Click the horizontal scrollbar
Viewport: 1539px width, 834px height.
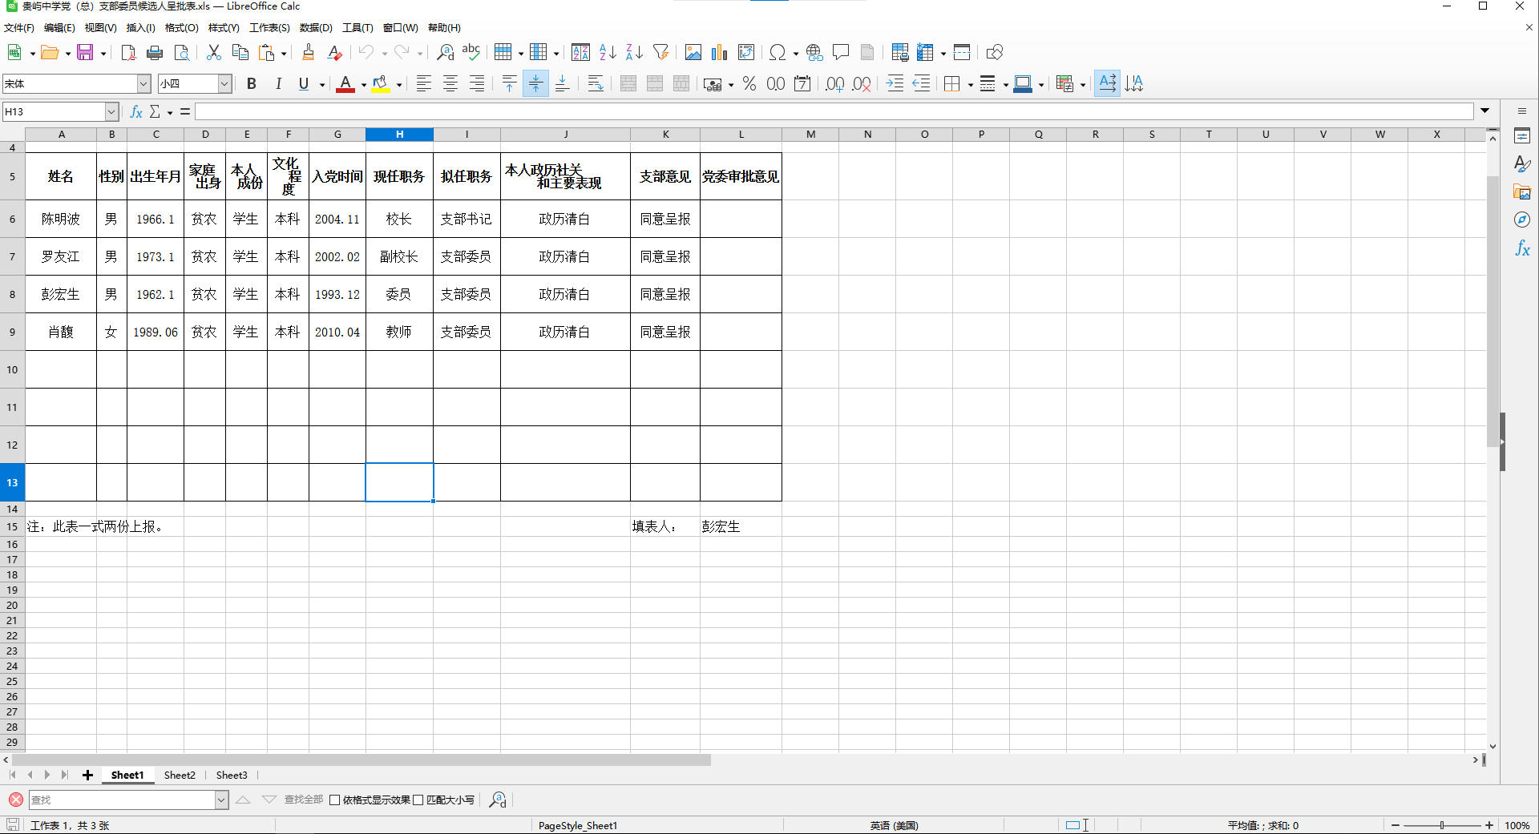(x=361, y=760)
